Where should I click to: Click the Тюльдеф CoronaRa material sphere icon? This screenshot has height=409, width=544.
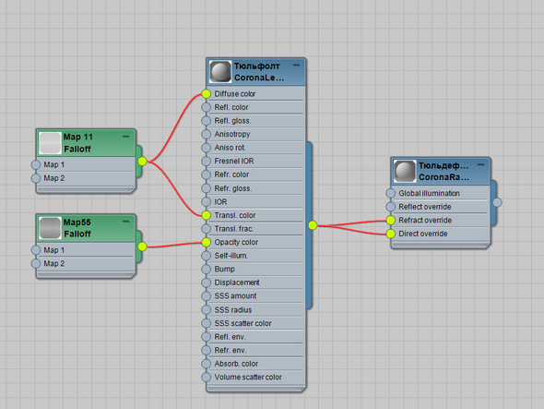(x=405, y=172)
